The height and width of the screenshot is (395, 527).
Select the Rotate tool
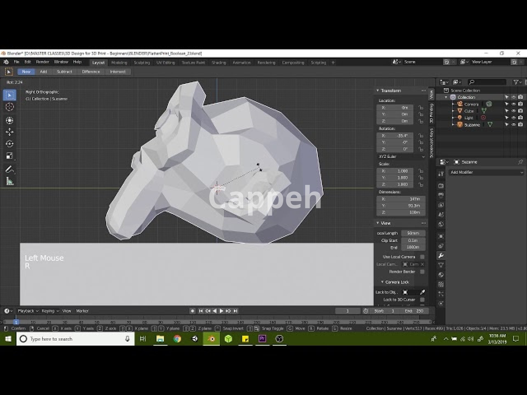pyautogui.click(x=10, y=144)
